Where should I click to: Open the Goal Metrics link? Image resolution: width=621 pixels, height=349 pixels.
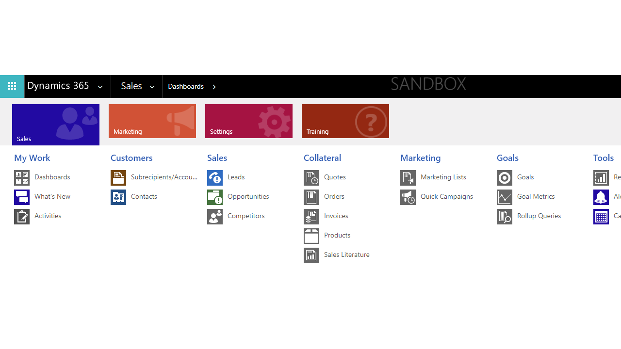click(x=536, y=196)
